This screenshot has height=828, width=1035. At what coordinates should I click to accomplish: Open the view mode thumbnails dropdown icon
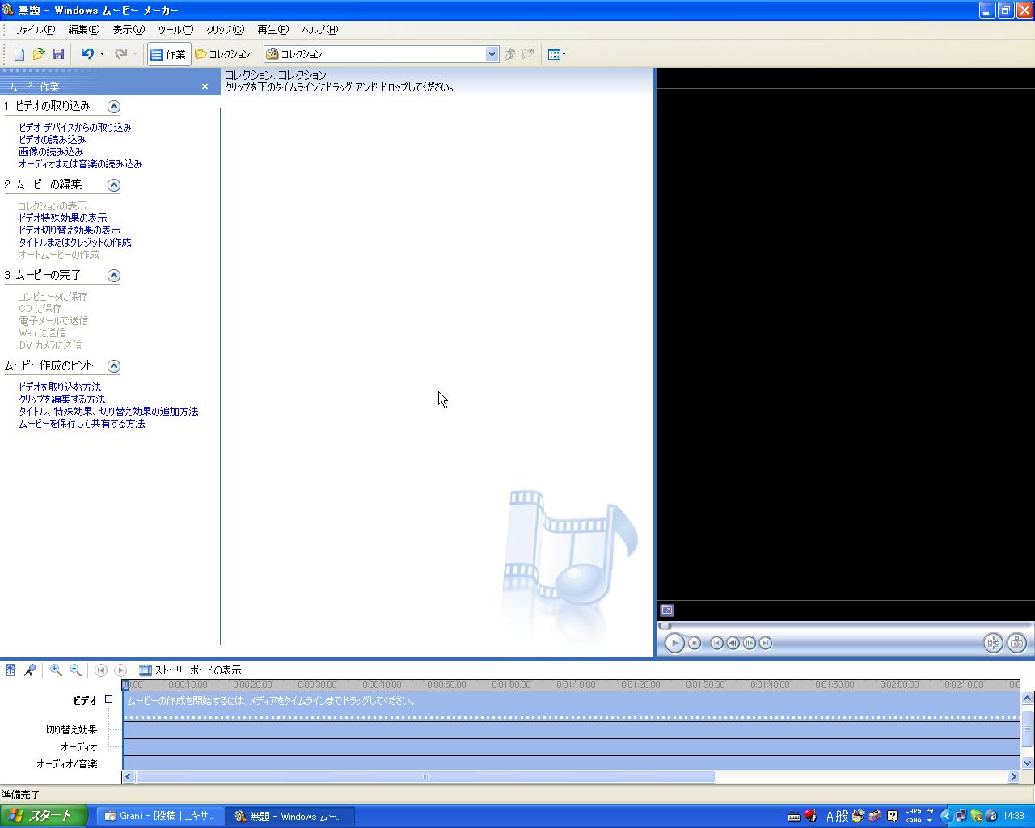coord(557,54)
